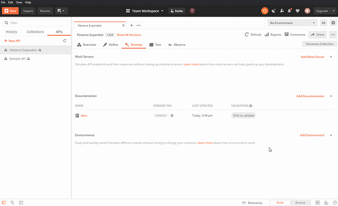Open the console icon in status bar
Image resolution: width=338 pixels, height=206 pixels.
(21, 203)
